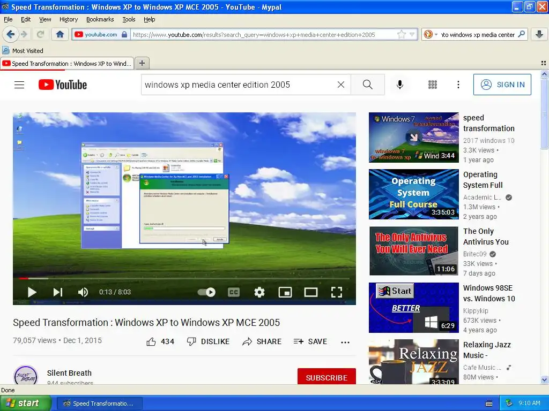
Task: Click the DISLIKE button
Action: click(208, 341)
